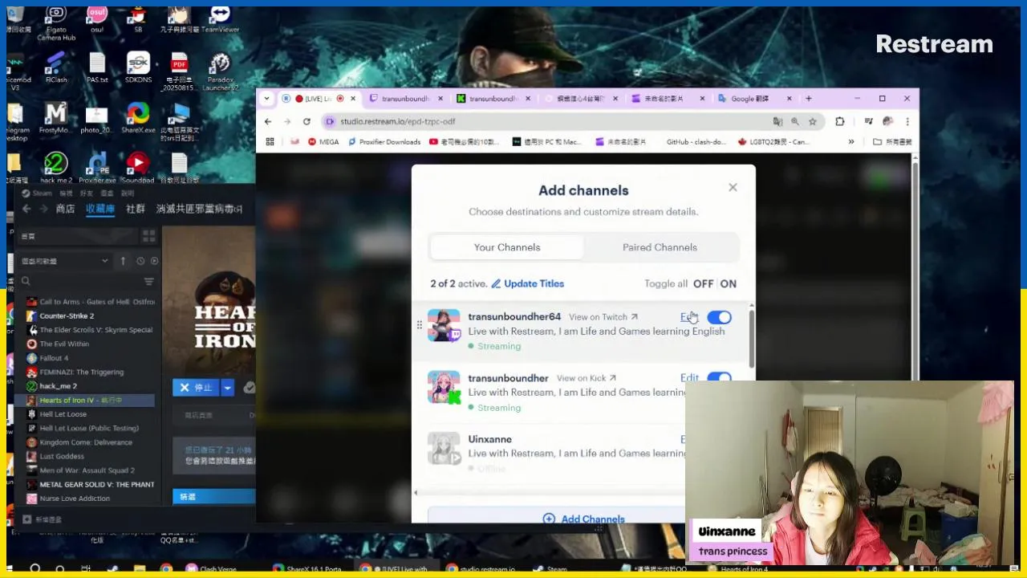Click Steam sort ascending arrow icon
The height and width of the screenshot is (578, 1027).
tap(123, 261)
